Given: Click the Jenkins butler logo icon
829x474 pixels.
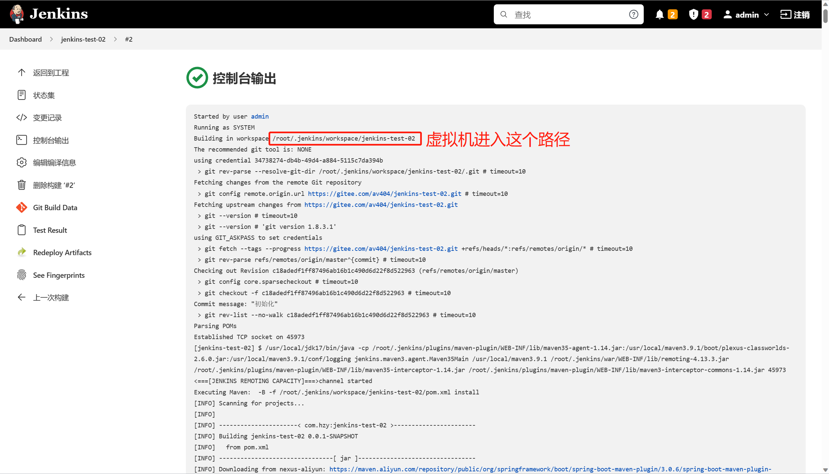Looking at the screenshot, I should pyautogui.click(x=17, y=14).
